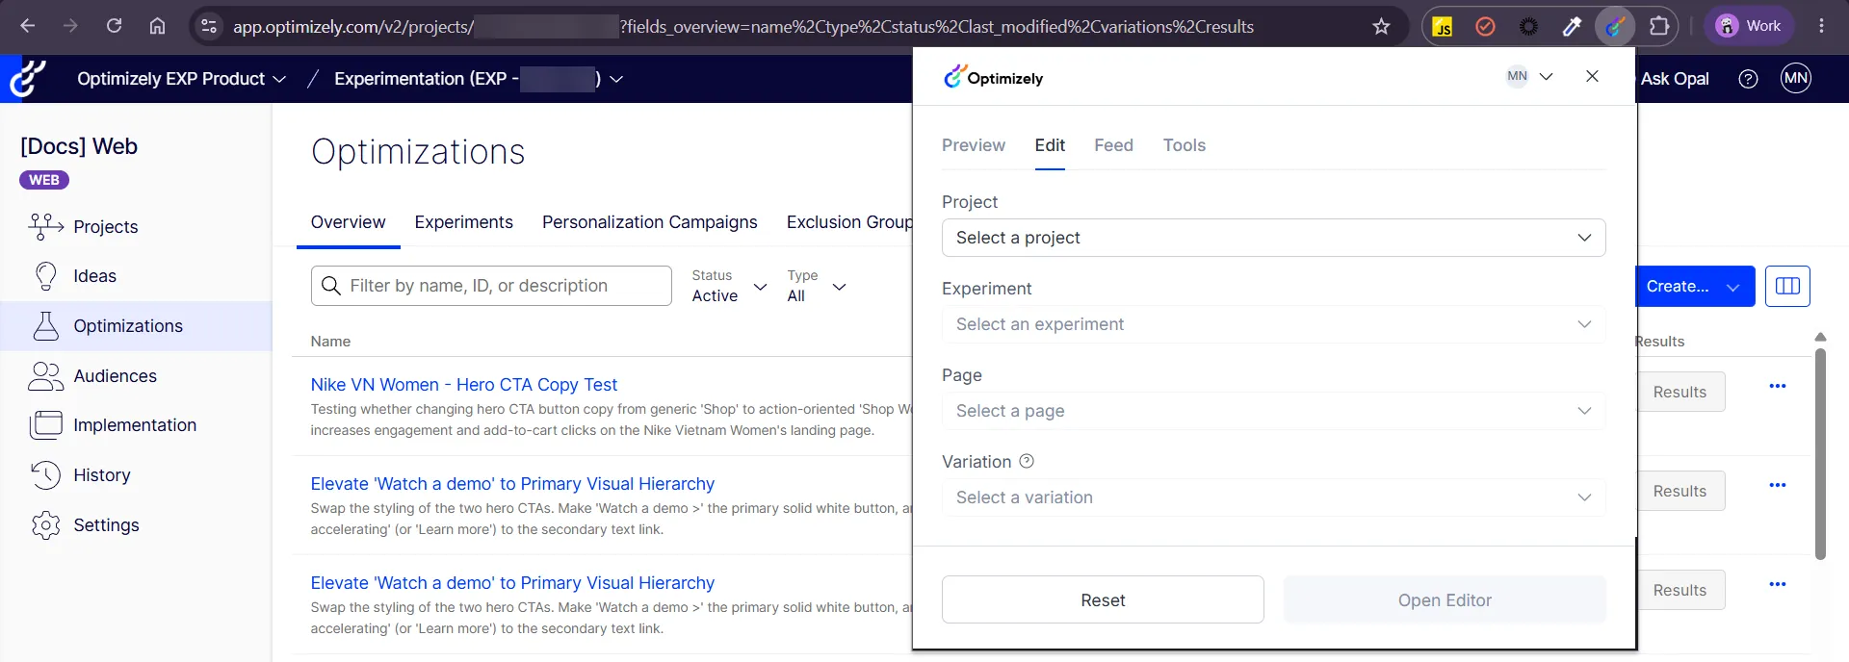Open the dark gear extension icon
The height and width of the screenshot is (662, 1849).
point(1528,26)
